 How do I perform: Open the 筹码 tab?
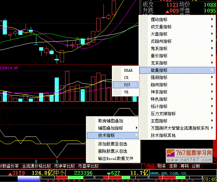[185, 166]
